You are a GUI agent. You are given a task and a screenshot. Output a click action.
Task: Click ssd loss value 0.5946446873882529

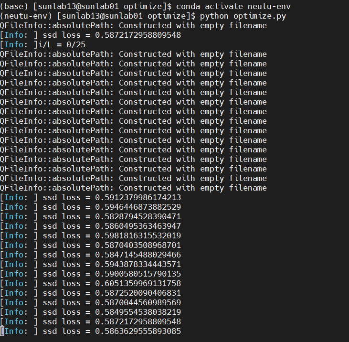(138, 207)
